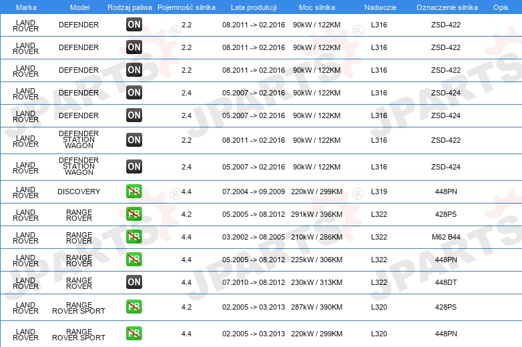This screenshot has width=522, height=347.
Task: Click the 4.4 capacity in the 448DT row
Action: [x=186, y=282]
